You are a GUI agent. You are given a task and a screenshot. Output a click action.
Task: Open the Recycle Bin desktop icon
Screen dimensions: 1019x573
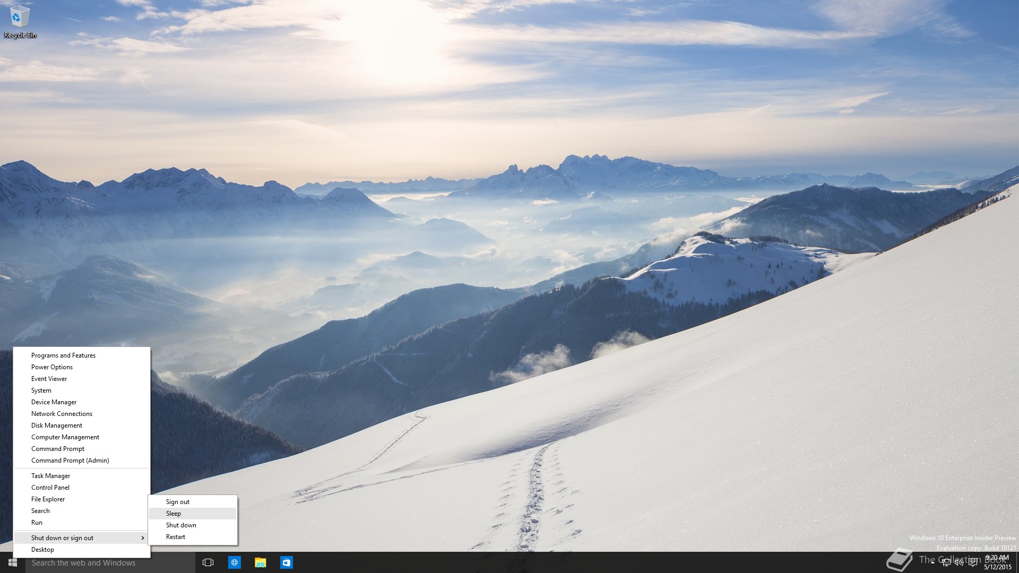20,22
